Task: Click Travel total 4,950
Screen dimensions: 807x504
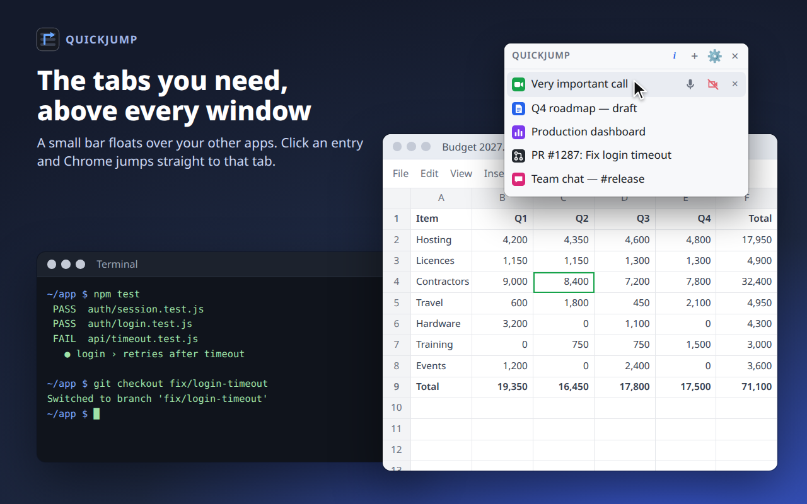Action: tap(746, 303)
